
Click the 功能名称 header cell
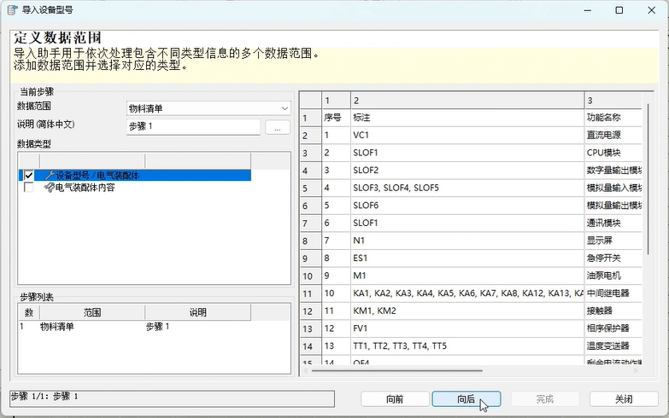(x=613, y=118)
